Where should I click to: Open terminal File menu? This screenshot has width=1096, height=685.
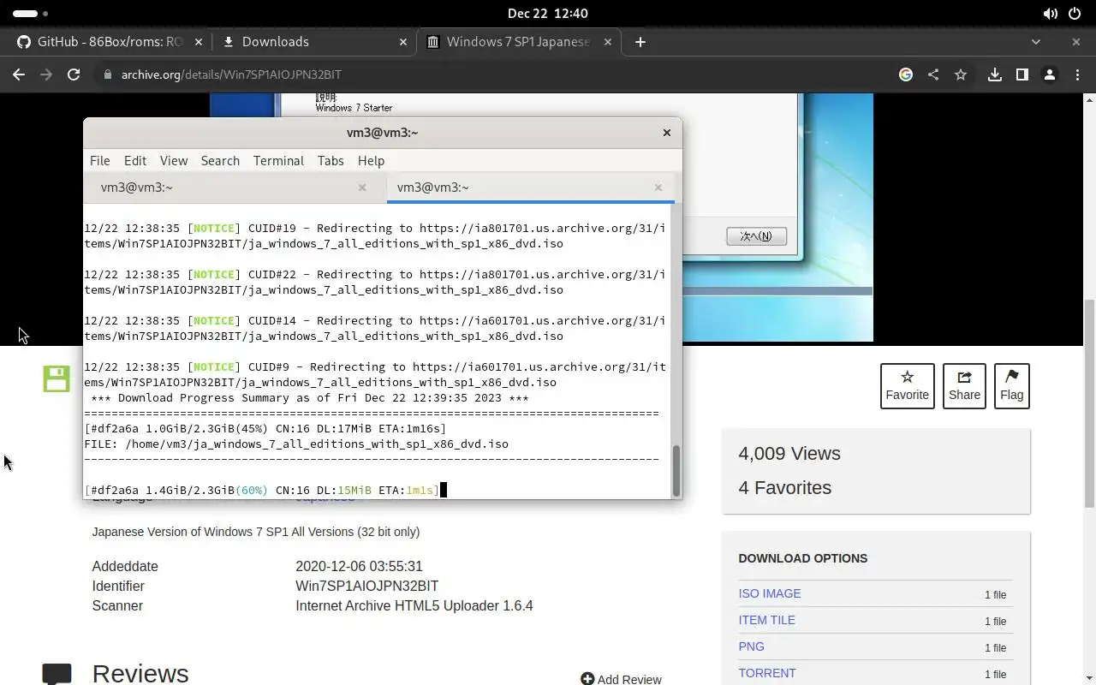coord(99,161)
